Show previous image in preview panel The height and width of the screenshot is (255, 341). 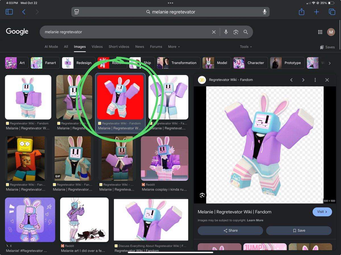coord(291,80)
